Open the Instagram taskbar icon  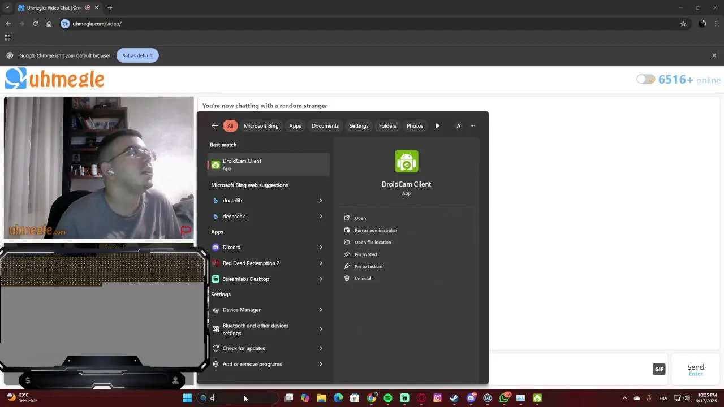coord(438,398)
